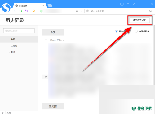Click the back navigation arrow
The width and height of the screenshot is (155, 114).
[x=15, y=11]
